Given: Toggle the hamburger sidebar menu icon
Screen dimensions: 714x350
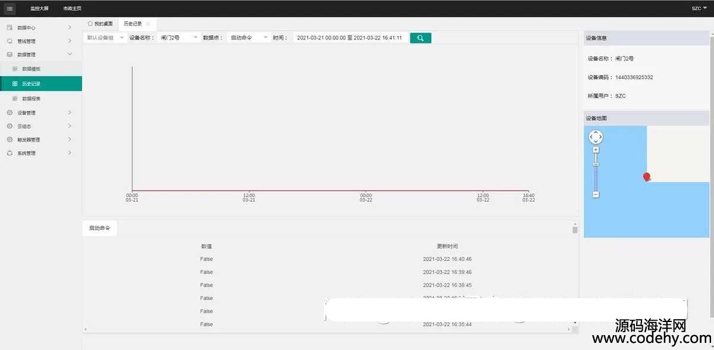Looking at the screenshot, I should click(x=10, y=8).
